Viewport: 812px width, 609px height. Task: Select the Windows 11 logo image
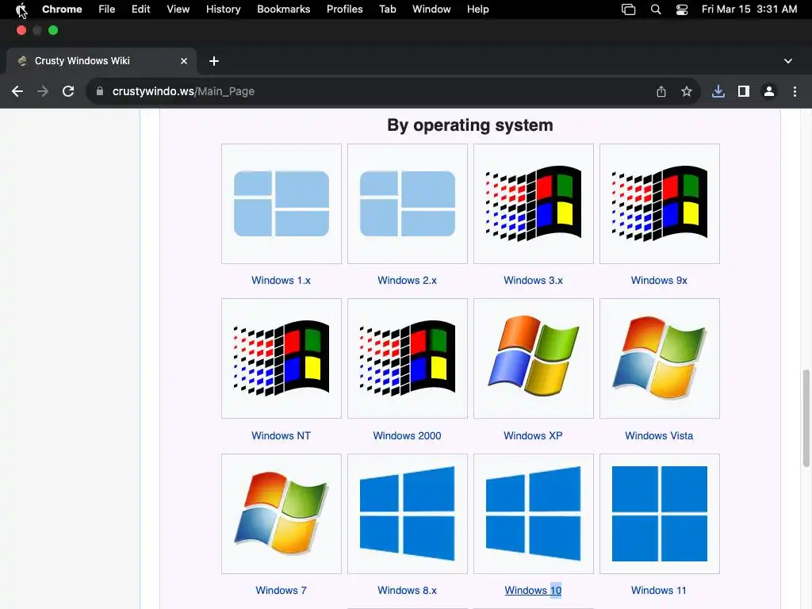point(659,514)
